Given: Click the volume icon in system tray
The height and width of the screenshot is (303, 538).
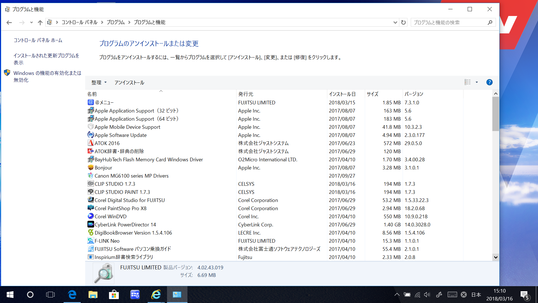Looking at the screenshot, I should click(x=427, y=295).
